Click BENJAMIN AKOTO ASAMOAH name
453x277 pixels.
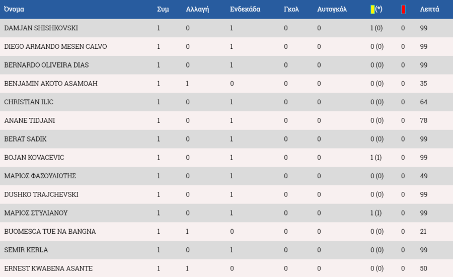click(x=51, y=84)
